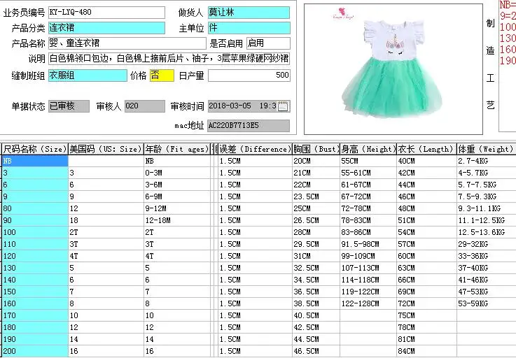The width and height of the screenshot is (516, 358).
Task: Click the 说明 description field
Action: pos(169,59)
